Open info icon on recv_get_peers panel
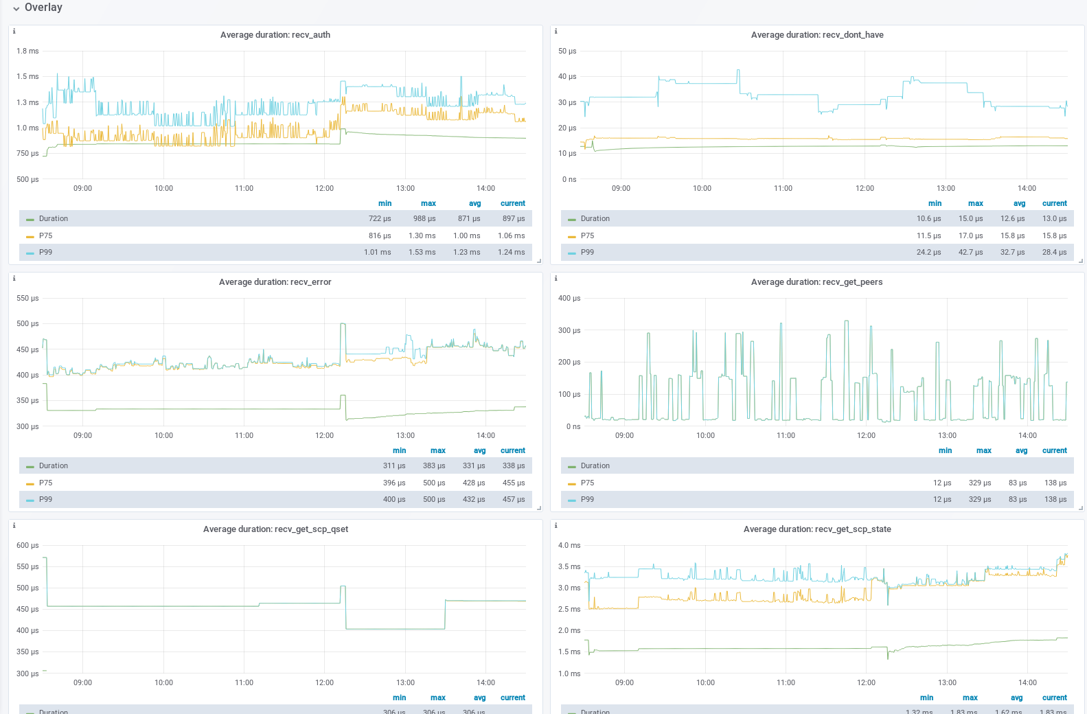1087x714 pixels. [x=556, y=279]
